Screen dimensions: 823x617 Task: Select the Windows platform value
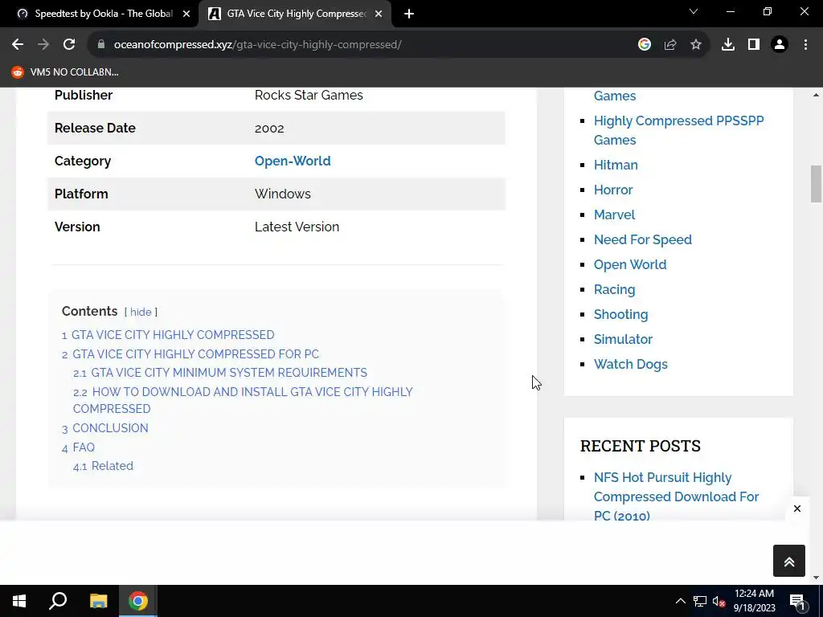282,194
